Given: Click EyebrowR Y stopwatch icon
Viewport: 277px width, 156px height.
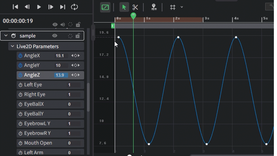Looking at the screenshot, I should [x=20, y=133].
